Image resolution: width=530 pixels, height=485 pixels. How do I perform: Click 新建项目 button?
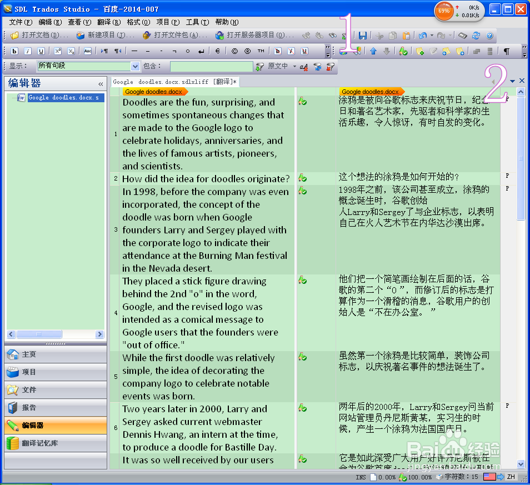(106, 36)
